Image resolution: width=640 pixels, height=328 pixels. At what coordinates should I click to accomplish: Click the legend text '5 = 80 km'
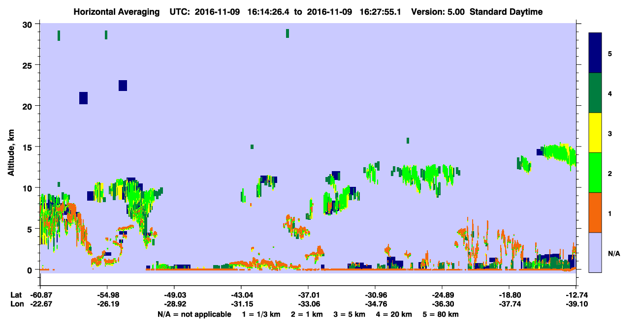[x=440, y=314]
